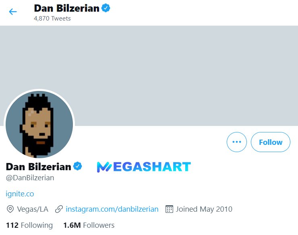Click the MEGASHART logo

click(x=144, y=167)
